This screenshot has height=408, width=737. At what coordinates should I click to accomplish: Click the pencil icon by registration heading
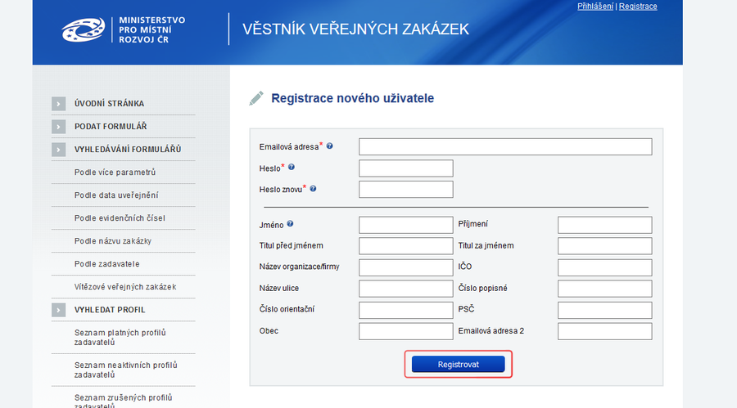pyautogui.click(x=256, y=98)
